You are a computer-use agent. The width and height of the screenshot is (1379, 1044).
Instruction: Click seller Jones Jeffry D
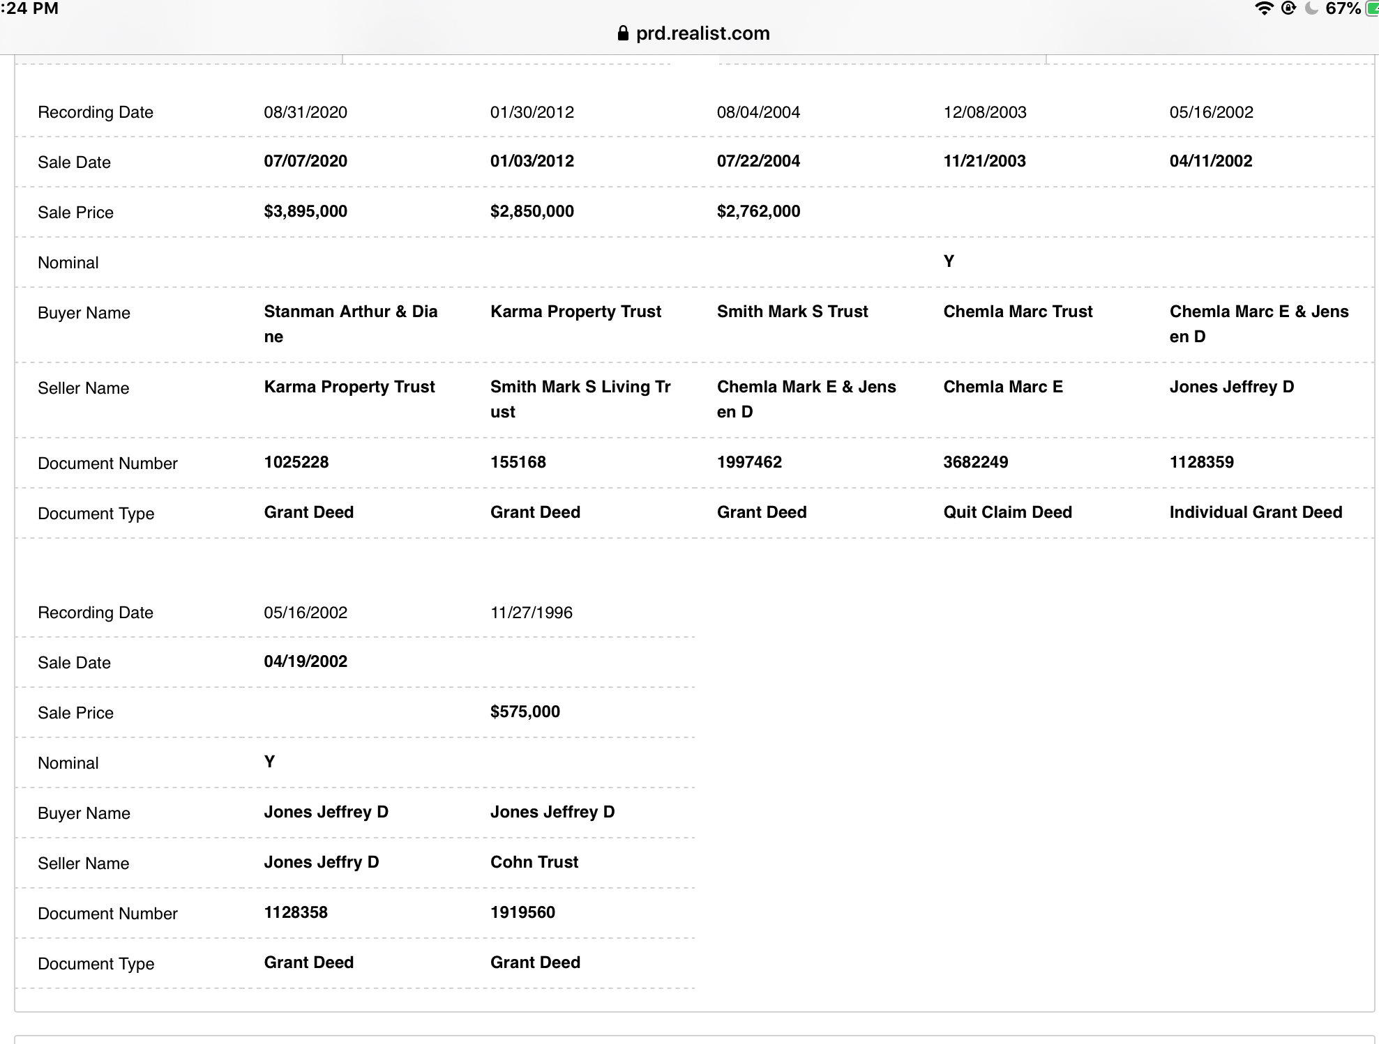coord(322,862)
